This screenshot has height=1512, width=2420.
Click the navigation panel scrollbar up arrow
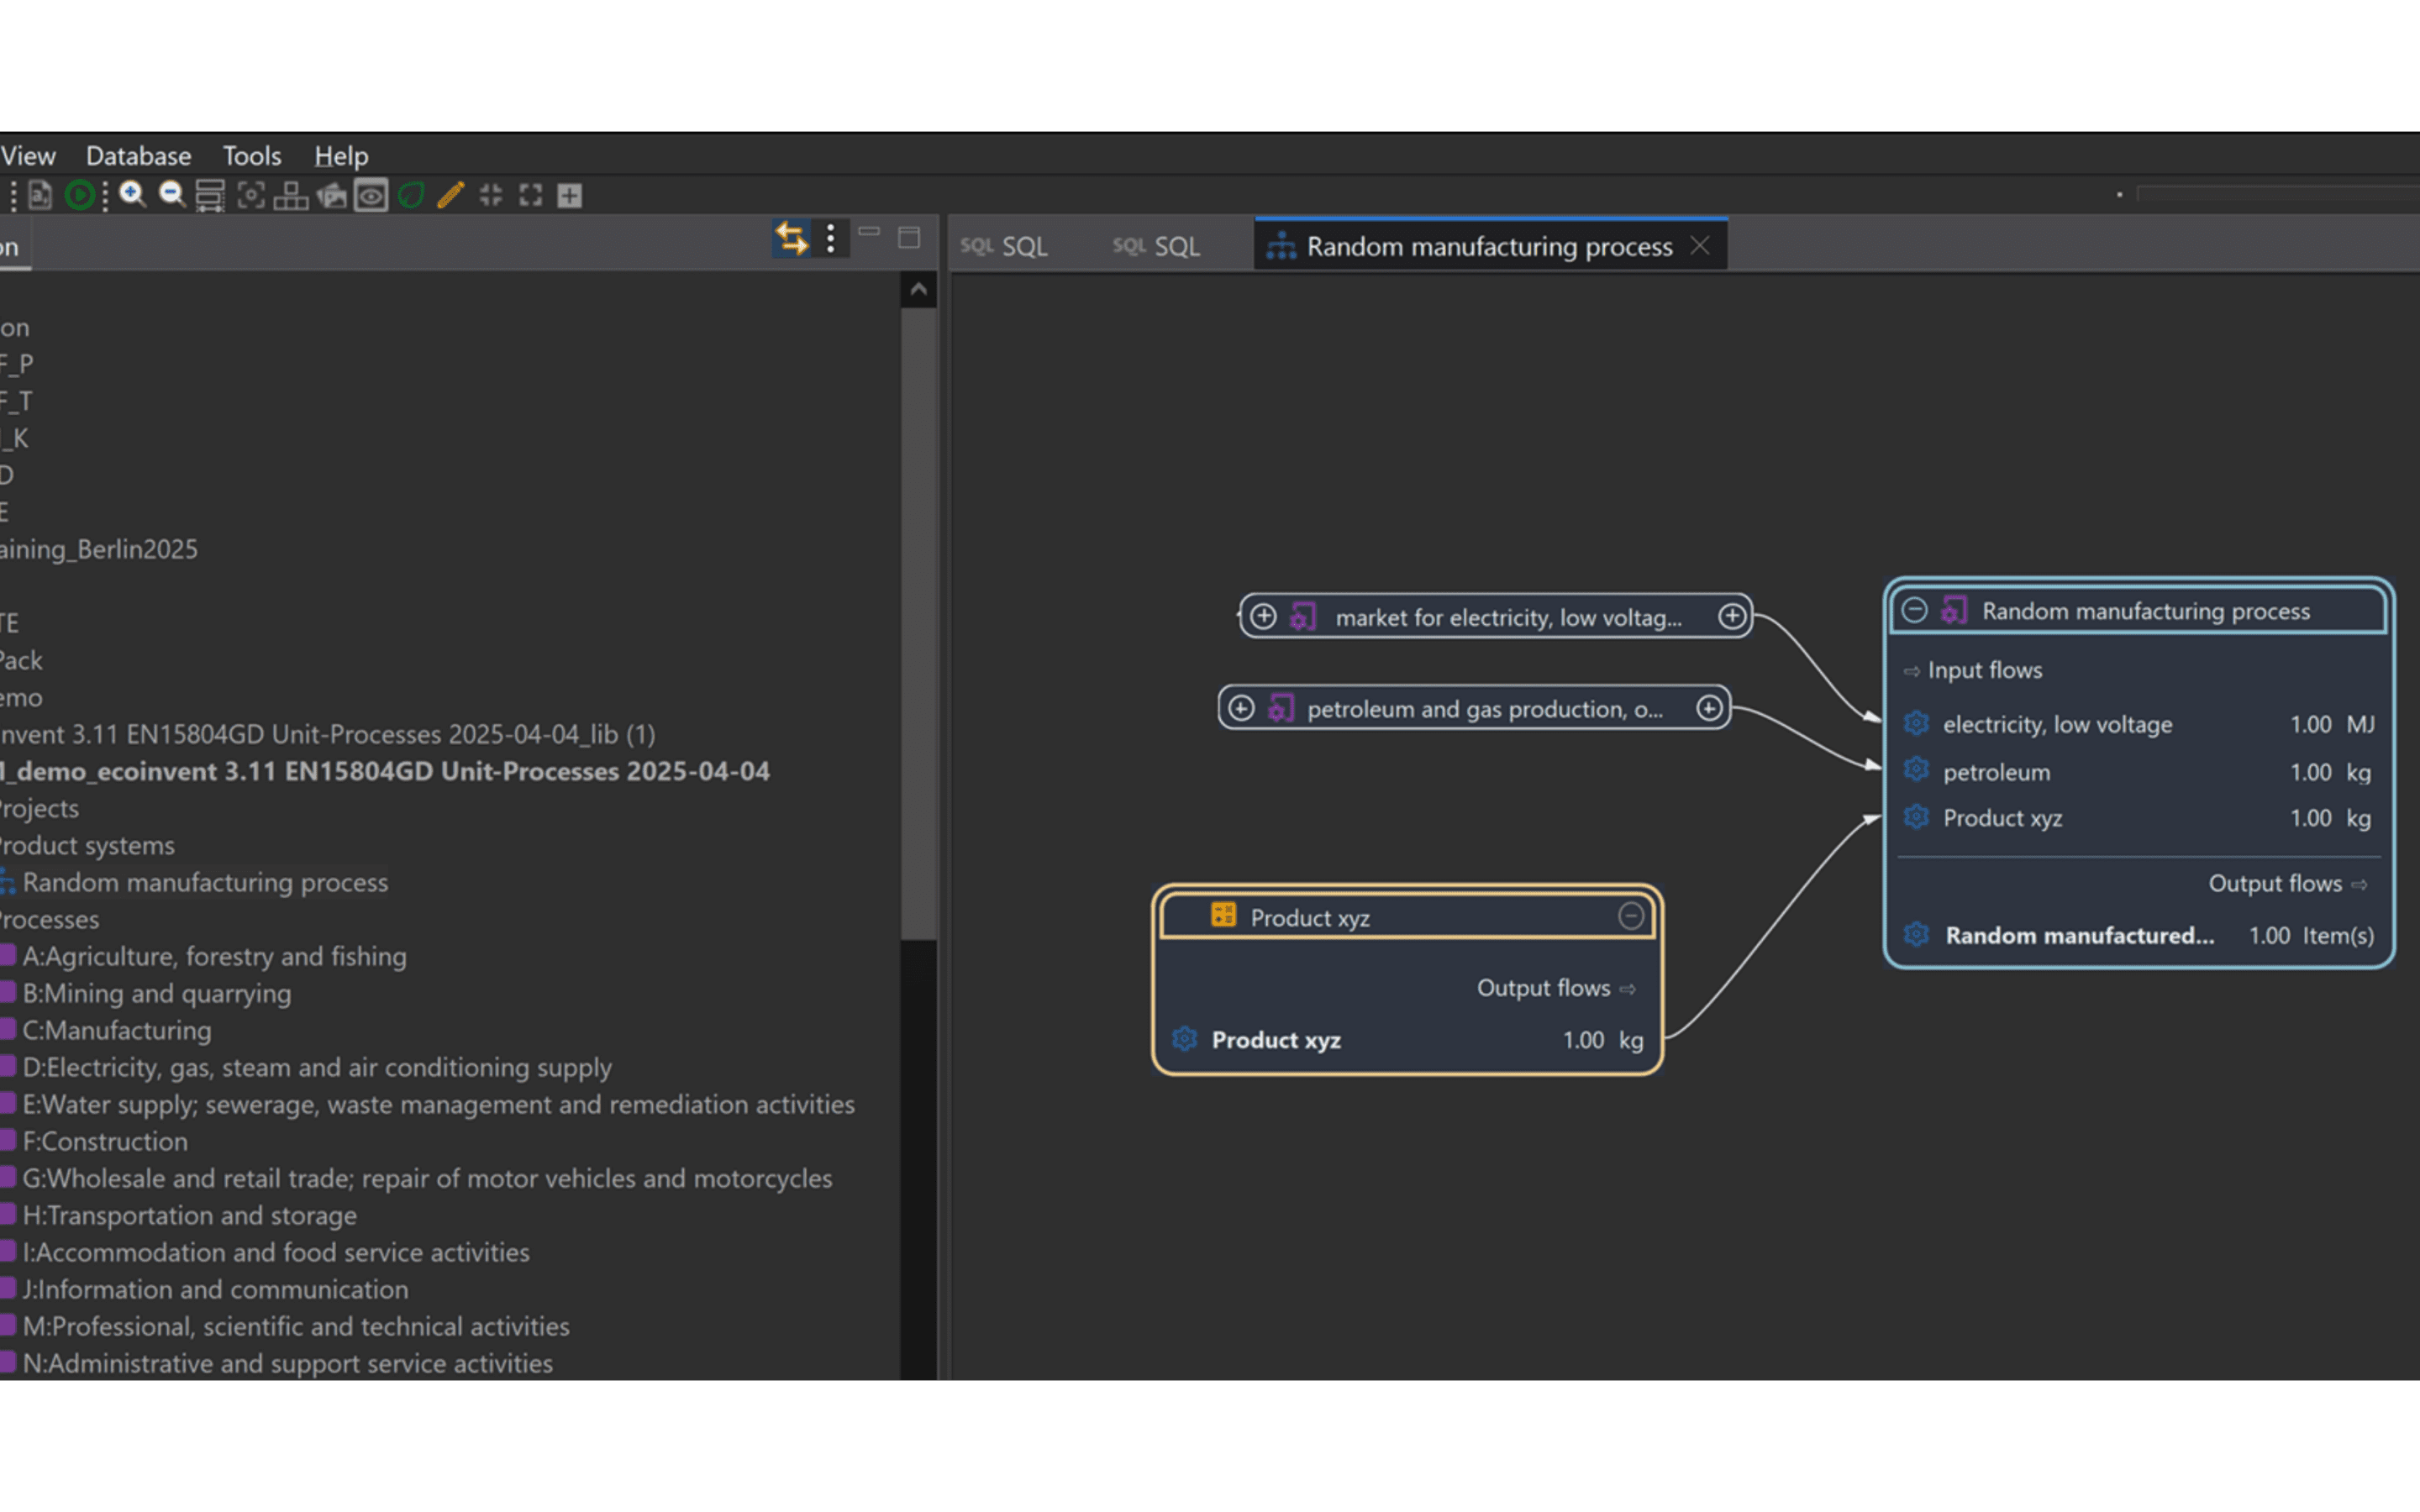click(x=918, y=291)
